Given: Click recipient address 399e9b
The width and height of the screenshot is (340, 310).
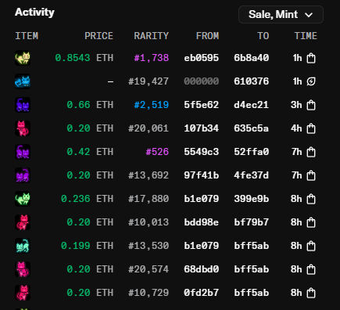Looking at the screenshot, I should [252, 199].
